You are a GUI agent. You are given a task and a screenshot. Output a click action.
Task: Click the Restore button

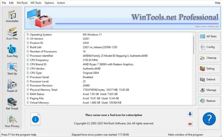[209, 101]
